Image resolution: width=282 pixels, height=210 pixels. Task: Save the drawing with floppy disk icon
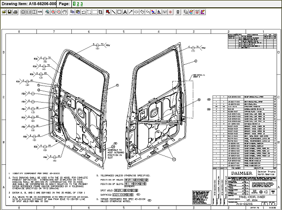[10, 12]
